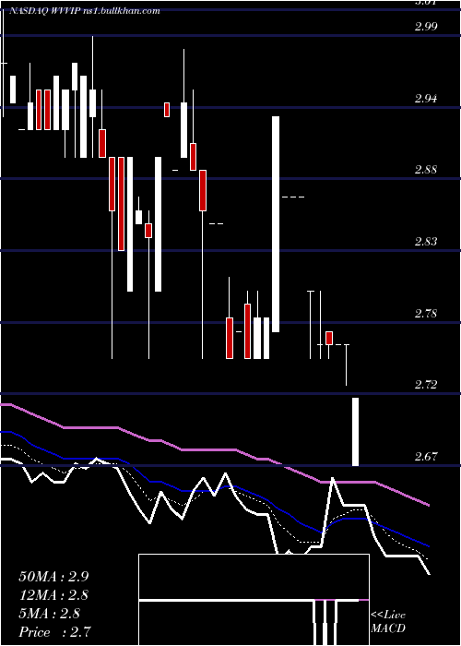
Task: Click the 12MA : 2.8 legend entry
Action: [53, 595]
